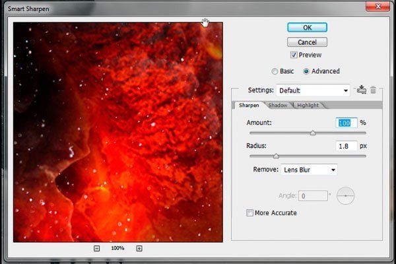Click the Radius px input field
This screenshot has height=264, width=396.
pos(346,146)
